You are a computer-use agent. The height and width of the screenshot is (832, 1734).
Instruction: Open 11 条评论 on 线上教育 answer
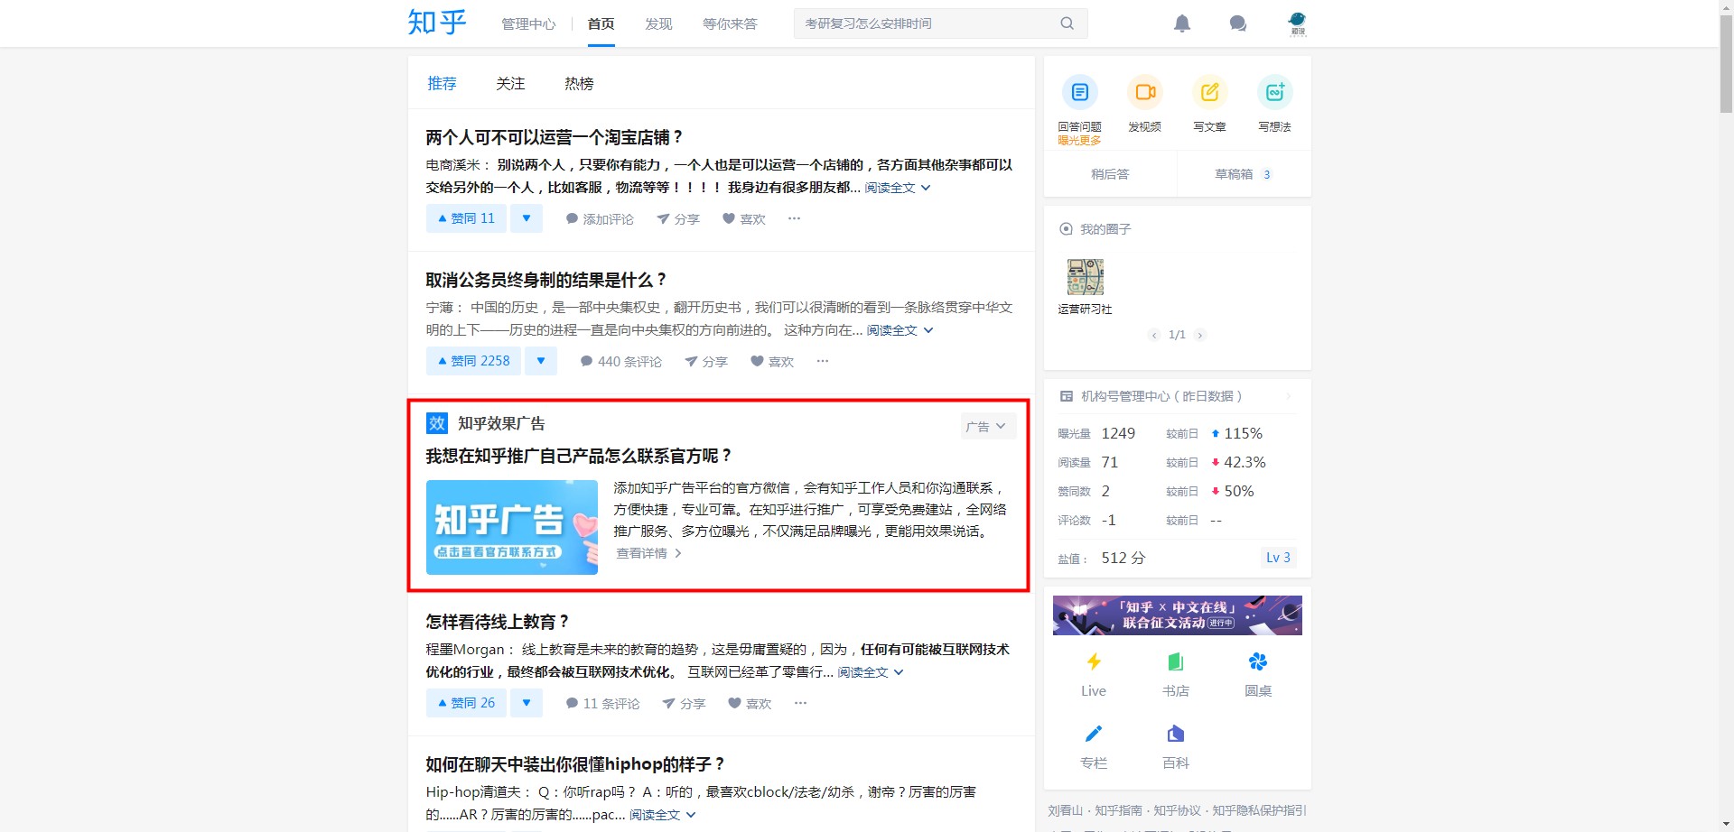[x=602, y=703]
